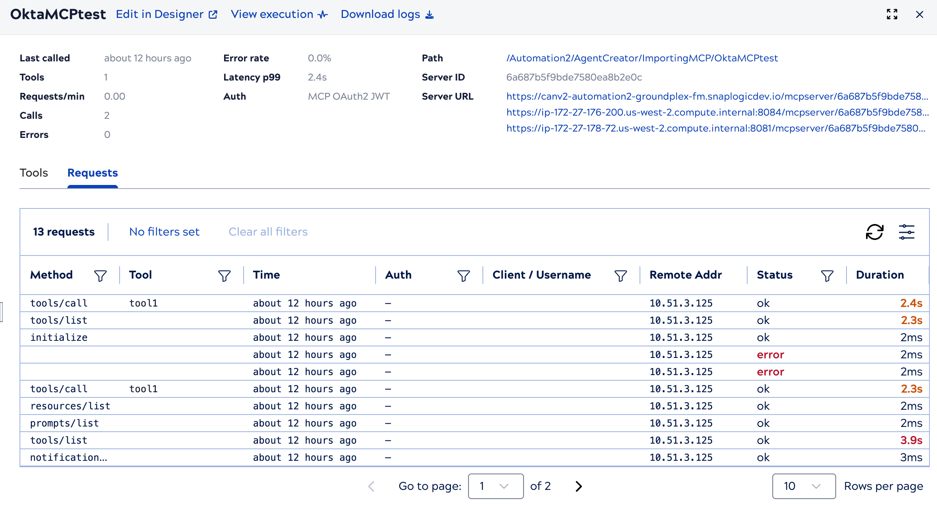Switch to the Tools tab

[34, 173]
